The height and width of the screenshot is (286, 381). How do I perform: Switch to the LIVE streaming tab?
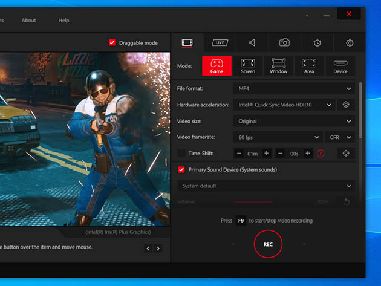(x=220, y=43)
